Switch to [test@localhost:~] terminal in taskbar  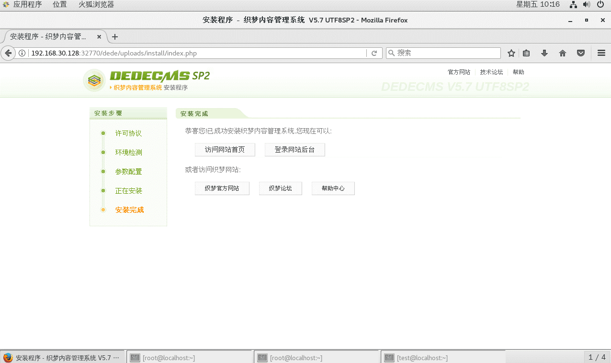pyautogui.click(x=443, y=357)
